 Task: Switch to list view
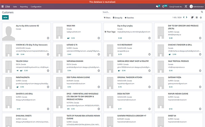197,18
